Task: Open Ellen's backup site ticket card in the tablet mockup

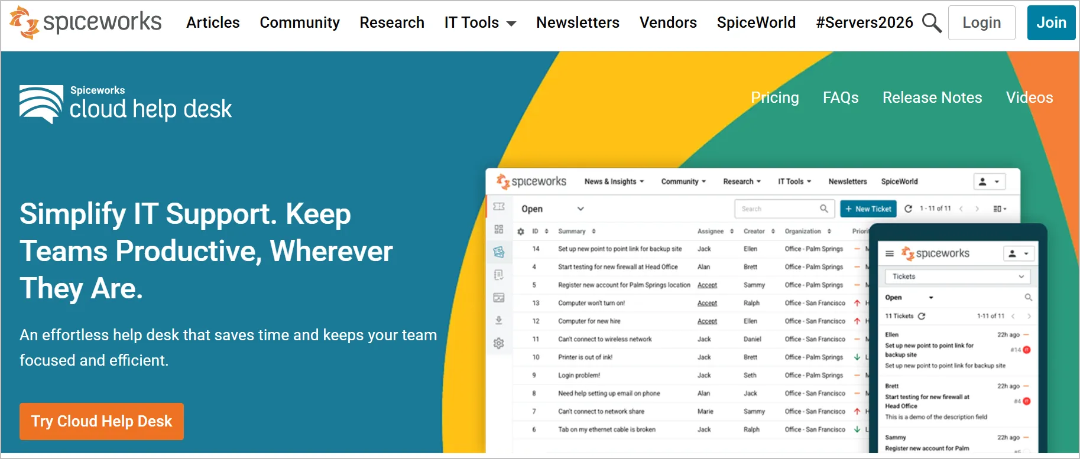Action: (x=958, y=350)
